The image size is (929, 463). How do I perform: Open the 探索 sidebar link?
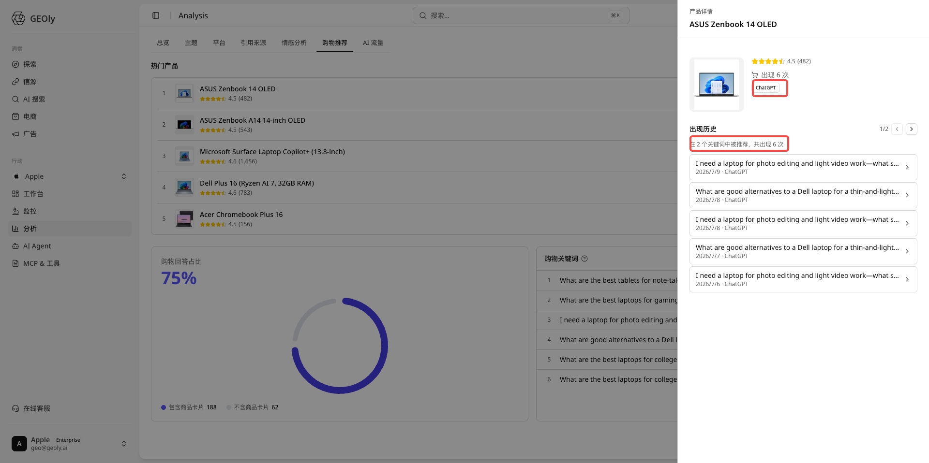point(70,64)
